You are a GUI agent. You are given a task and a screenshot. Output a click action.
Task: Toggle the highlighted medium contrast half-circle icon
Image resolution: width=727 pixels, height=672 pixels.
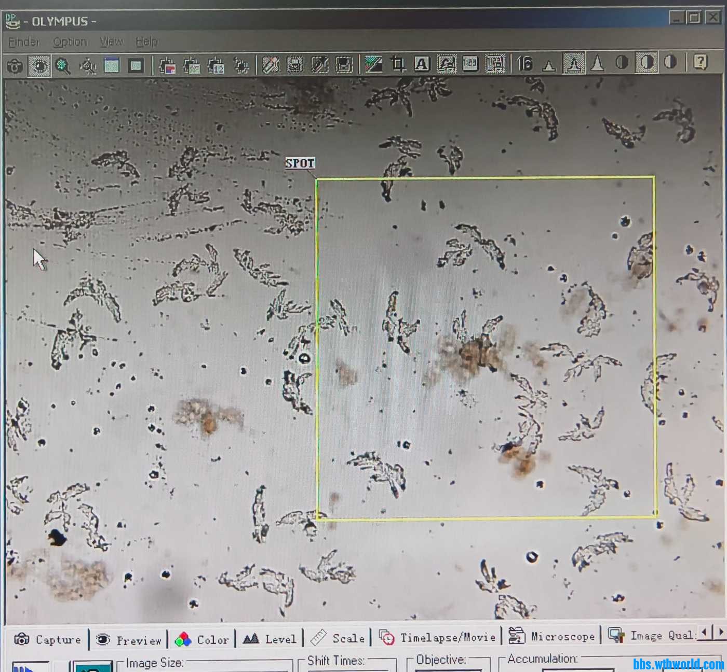pyautogui.click(x=646, y=63)
